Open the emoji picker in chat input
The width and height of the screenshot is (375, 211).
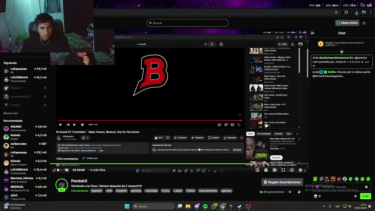click(x=366, y=187)
